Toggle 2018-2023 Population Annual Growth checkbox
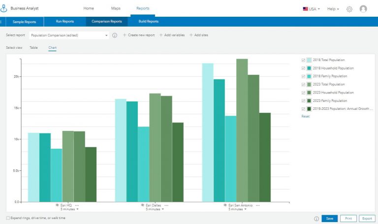This screenshot has height=224, width=378. pos(303,109)
